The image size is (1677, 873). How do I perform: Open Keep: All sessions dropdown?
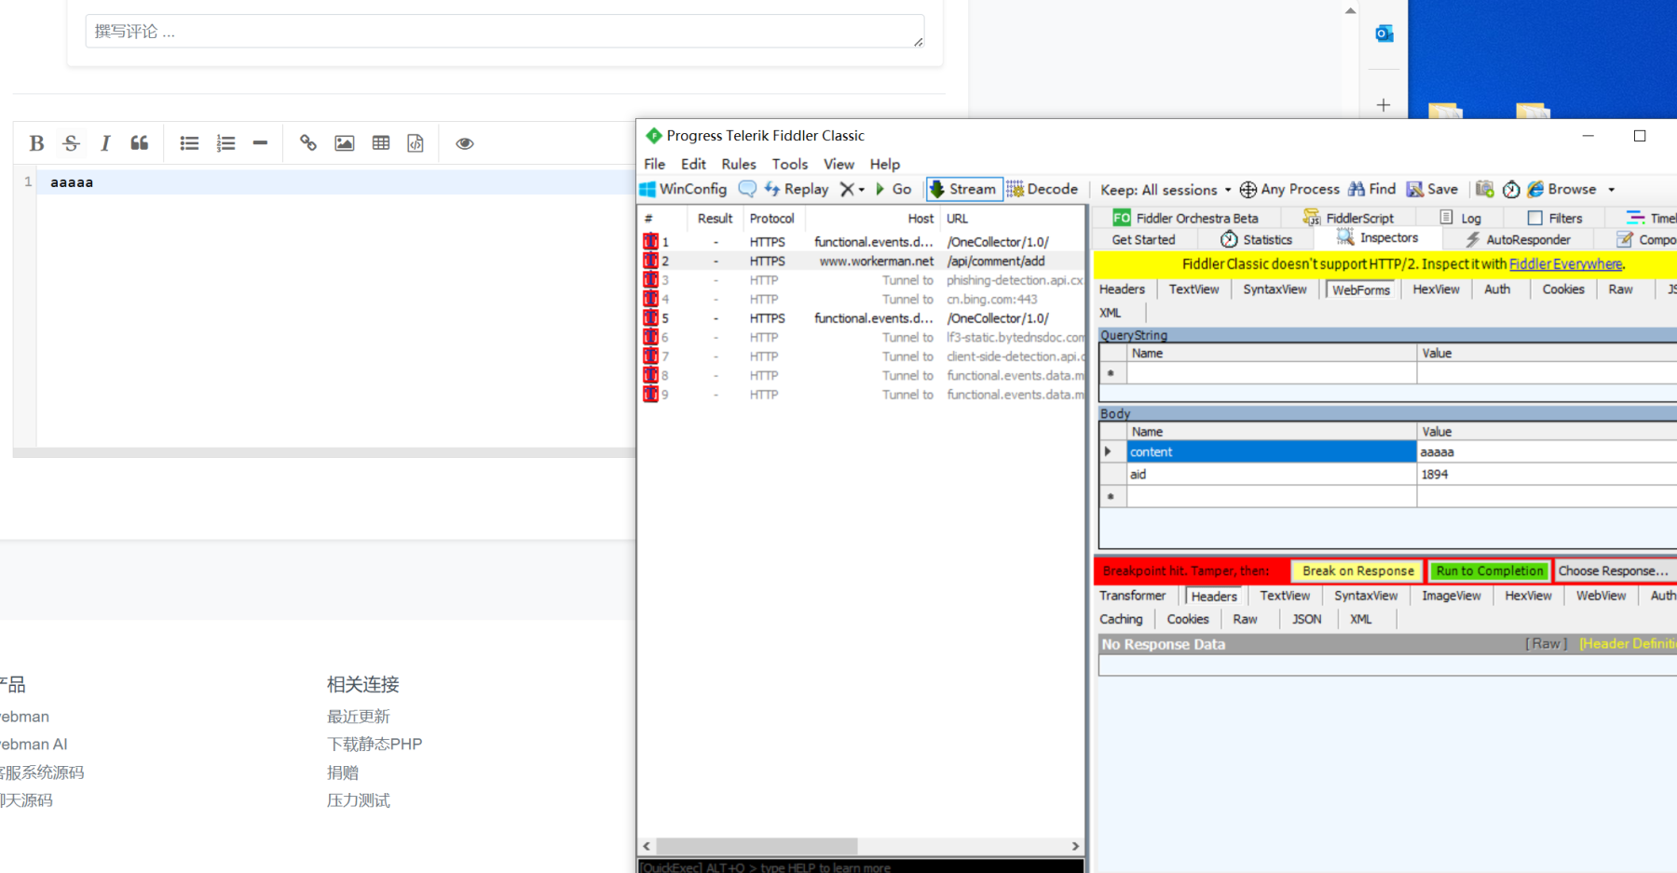click(x=1166, y=190)
